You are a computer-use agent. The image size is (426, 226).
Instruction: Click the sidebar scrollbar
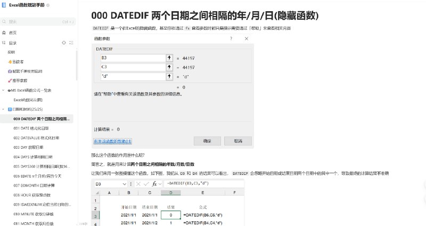(x=77, y=65)
